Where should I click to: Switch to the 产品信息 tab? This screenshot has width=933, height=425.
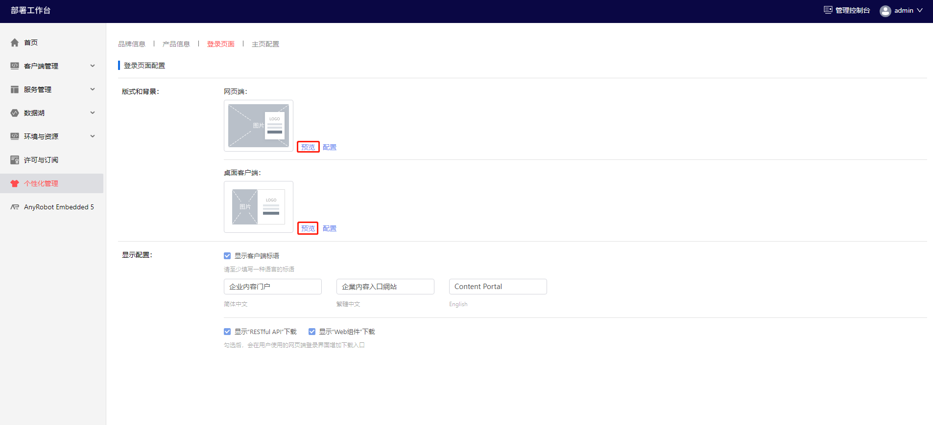(x=176, y=44)
